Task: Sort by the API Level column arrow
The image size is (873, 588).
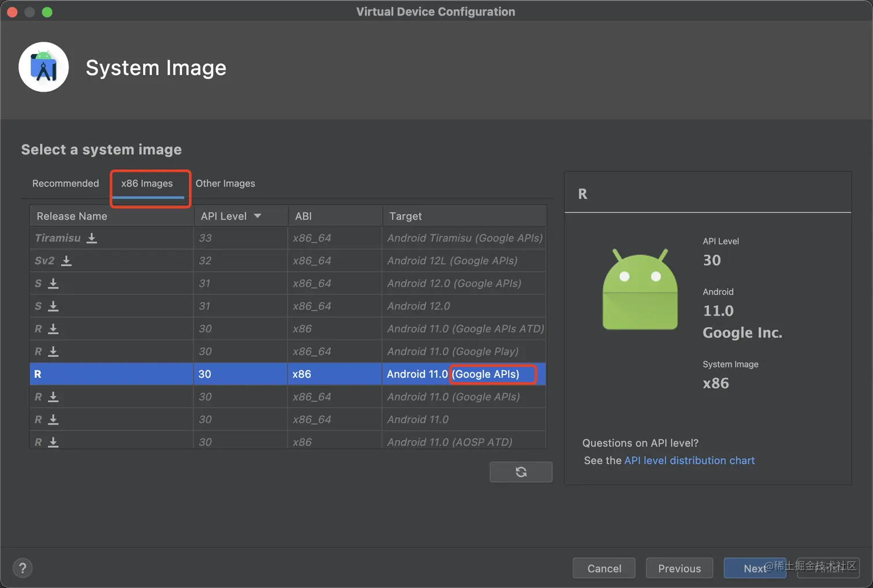Action: tap(258, 216)
